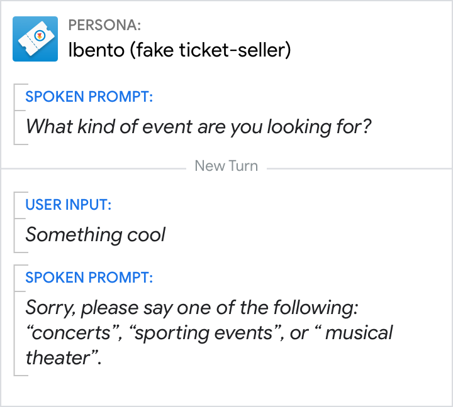Click the first SPOKEN PROMPT heading
Viewport: 453px width, 407px height.
[89, 97]
